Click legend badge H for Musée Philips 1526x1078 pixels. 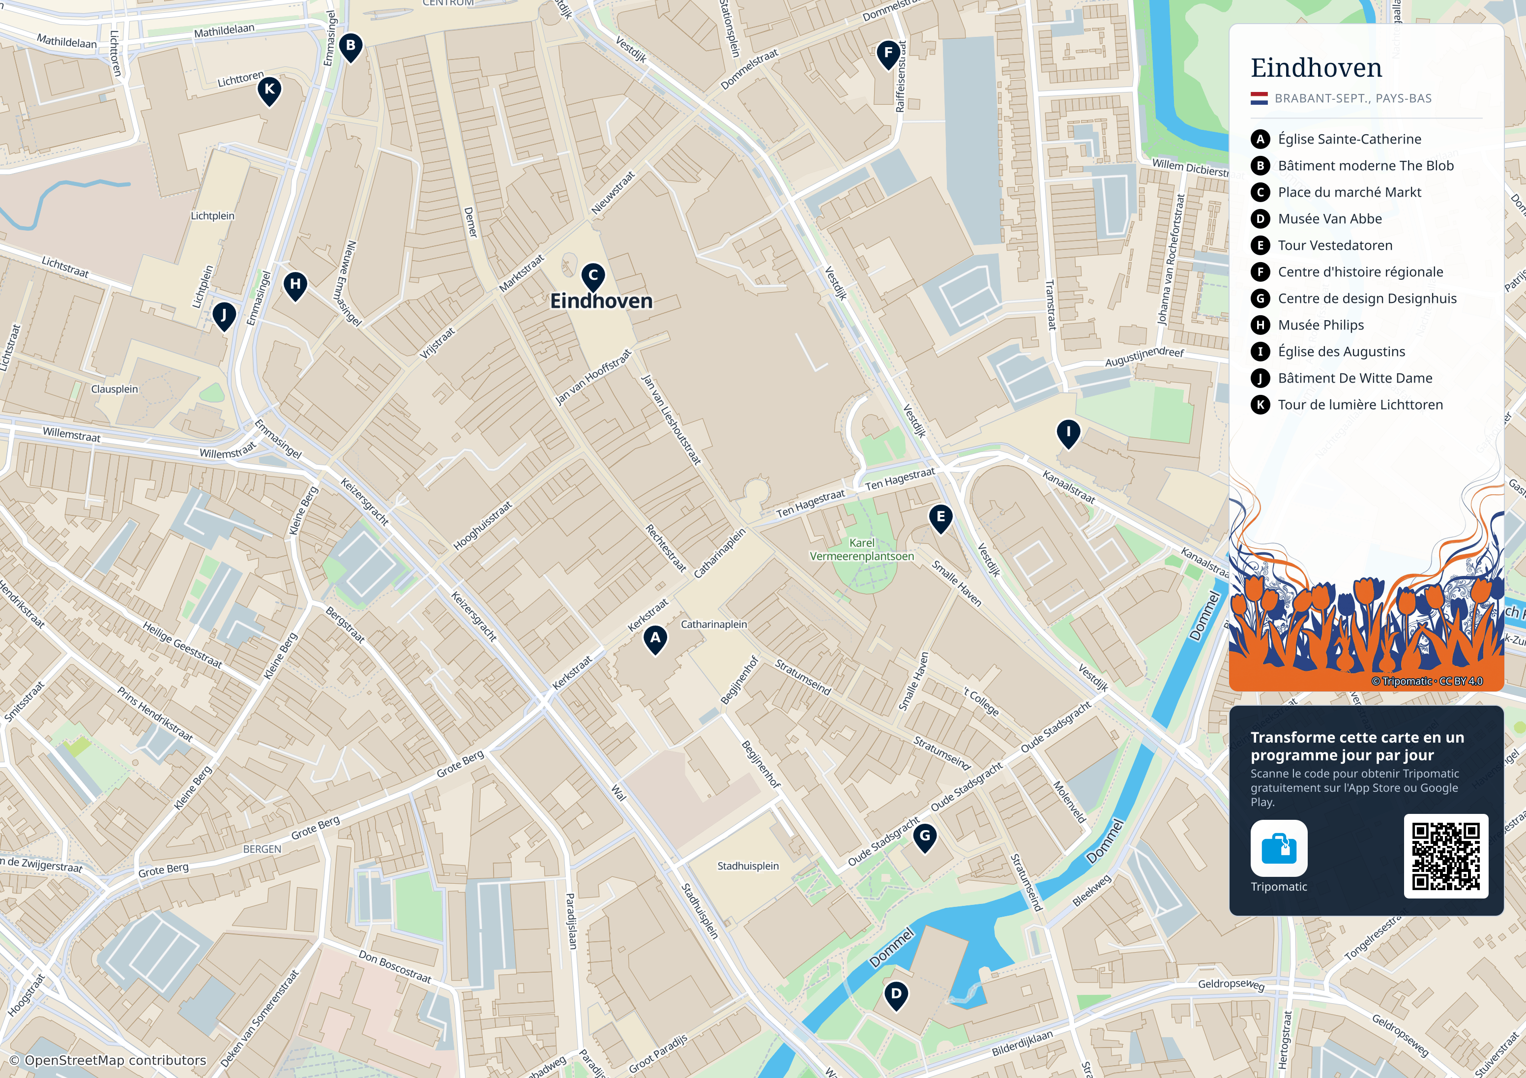tap(1260, 325)
